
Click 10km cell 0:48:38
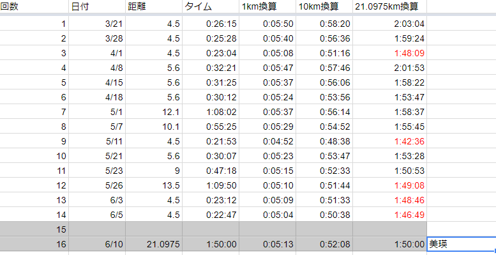click(324, 141)
